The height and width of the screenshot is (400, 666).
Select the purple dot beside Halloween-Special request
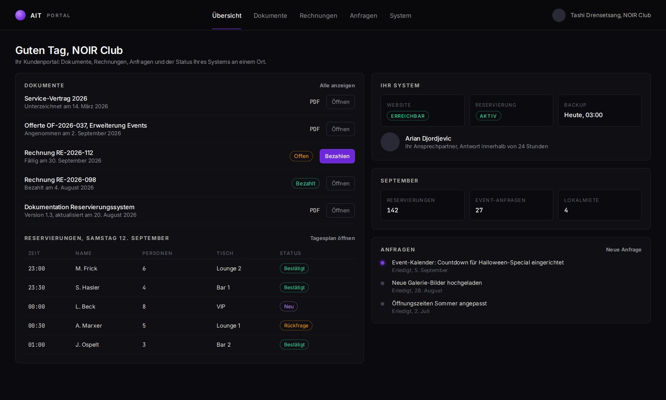coord(382,263)
